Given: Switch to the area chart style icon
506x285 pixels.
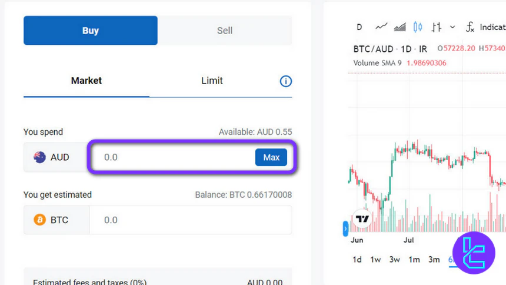Looking at the screenshot, I should tap(400, 26).
